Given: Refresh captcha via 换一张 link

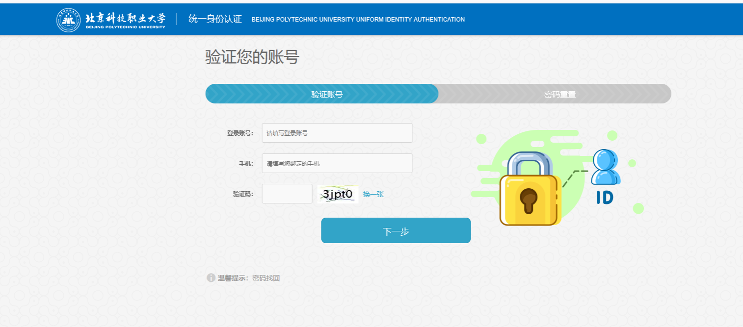Looking at the screenshot, I should [x=373, y=194].
